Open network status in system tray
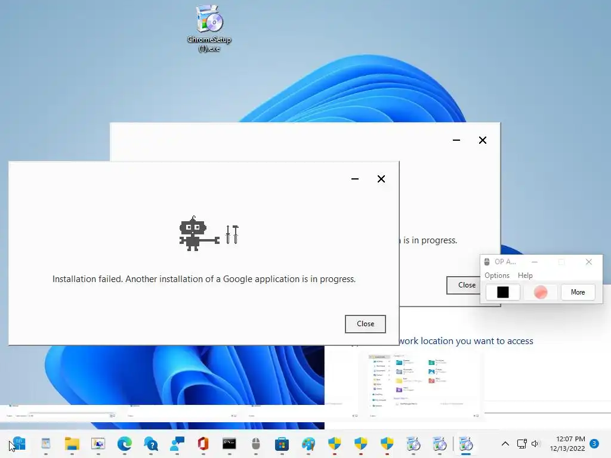Image resolution: width=611 pixels, height=458 pixels. [521, 444]
